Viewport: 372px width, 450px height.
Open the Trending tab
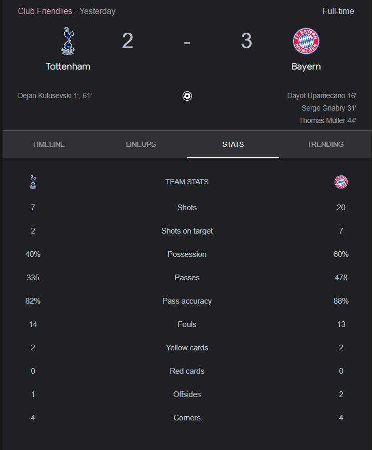325,144
